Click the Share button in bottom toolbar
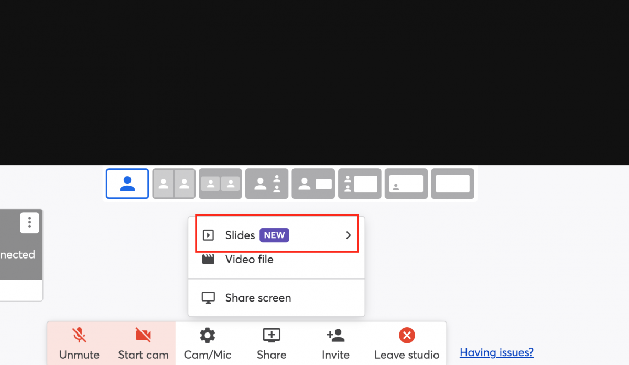The height and width of the screenshot is (365, 629). [272, 343]
